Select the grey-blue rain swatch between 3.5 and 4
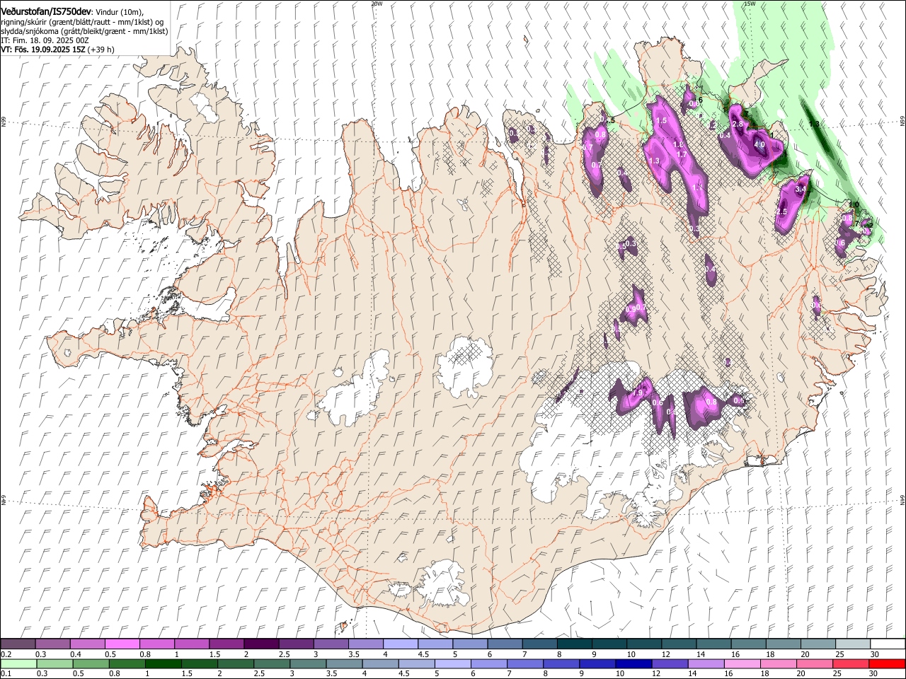The image size is (906, 679). tap(343, 664)
